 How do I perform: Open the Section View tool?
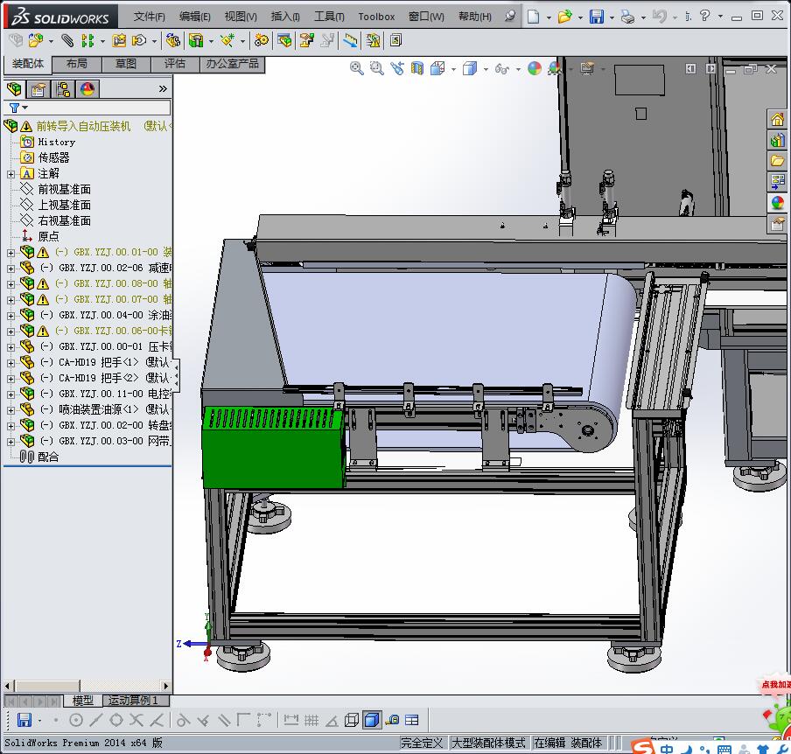point(417,68)
